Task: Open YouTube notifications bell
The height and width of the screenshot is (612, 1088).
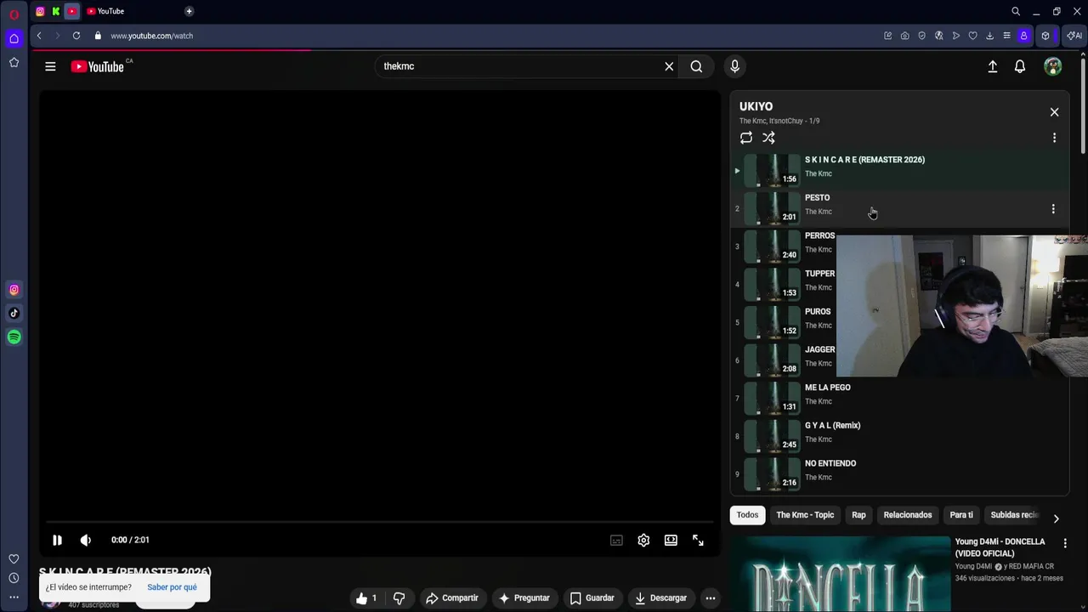Action: 1020,66
